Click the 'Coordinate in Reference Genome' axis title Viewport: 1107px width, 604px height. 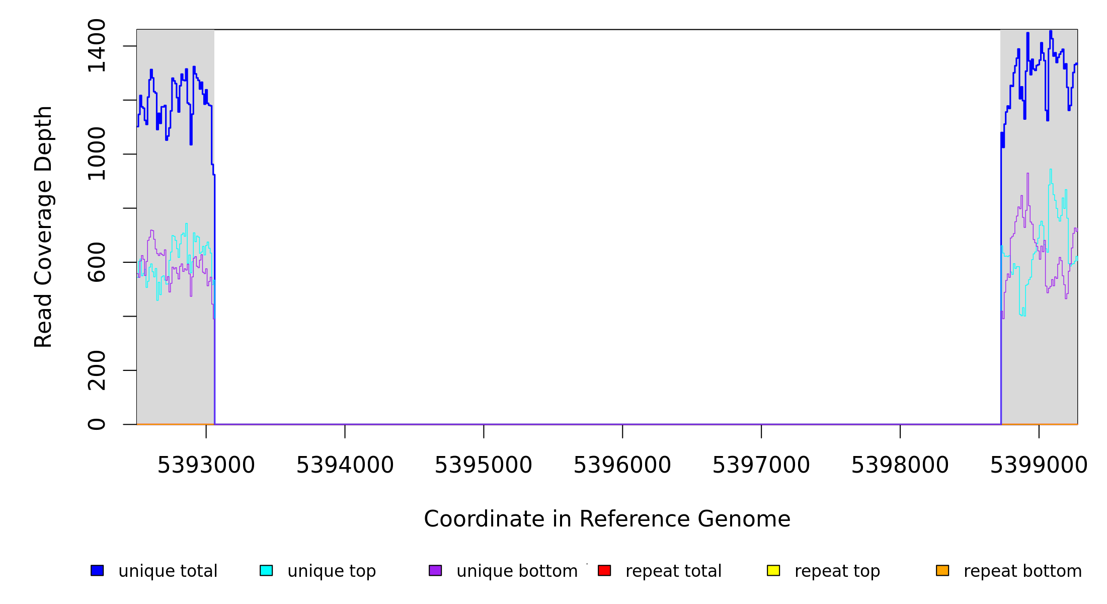(x=607, y=519)
